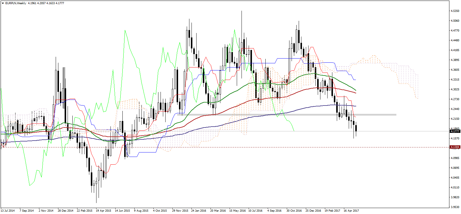
Task: Click the low value 4.1633 in header
Action: (51, 3)
